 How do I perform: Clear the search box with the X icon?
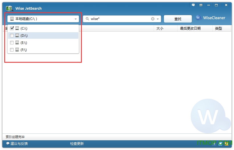coord(153,19)
